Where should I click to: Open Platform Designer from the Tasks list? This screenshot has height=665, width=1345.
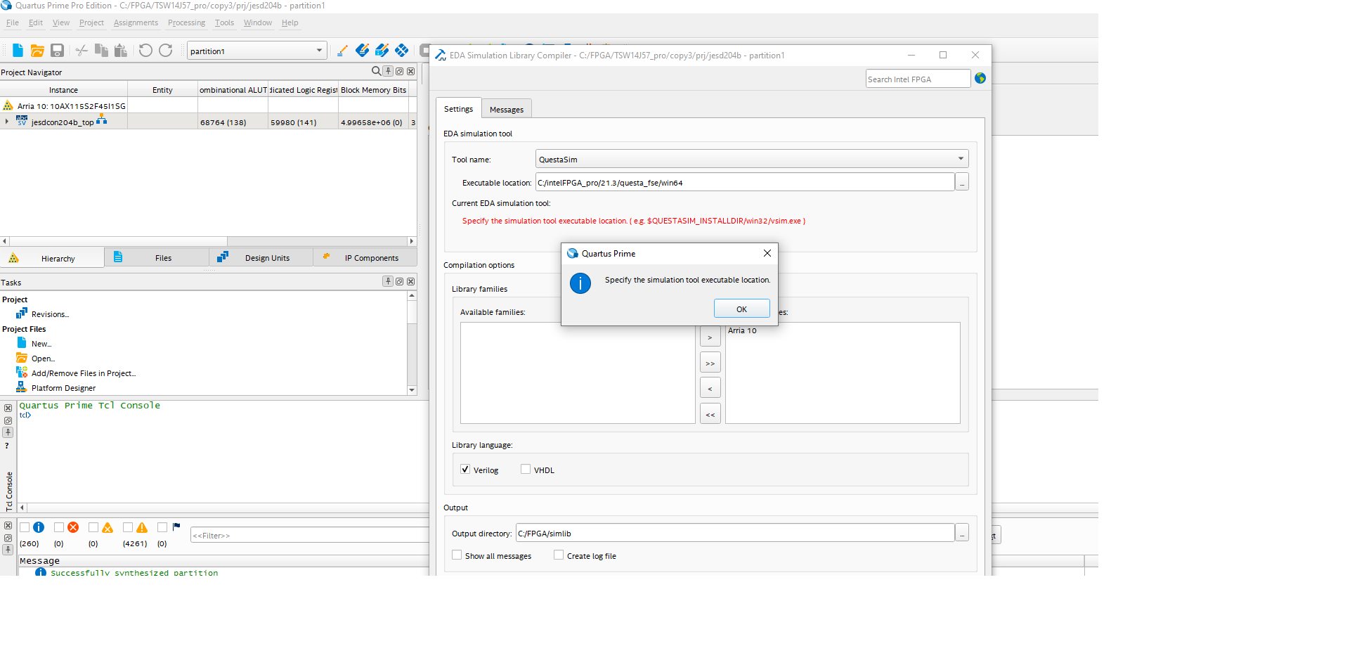[63, 388]
